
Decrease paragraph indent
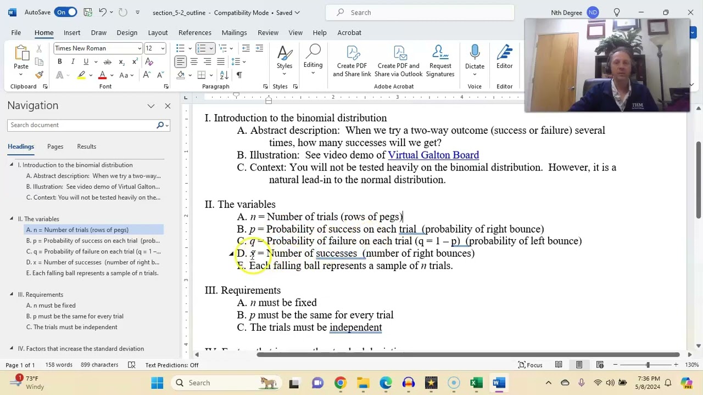[246, 48]
